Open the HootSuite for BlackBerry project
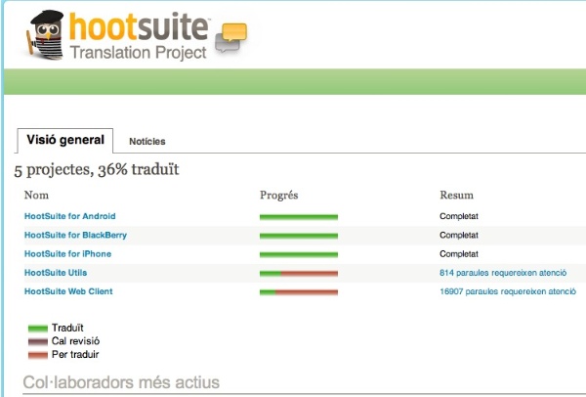586x397 pixels. [75, 235]
